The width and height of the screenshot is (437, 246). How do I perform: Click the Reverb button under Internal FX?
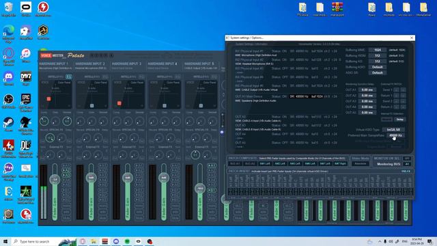coord(387,120)
